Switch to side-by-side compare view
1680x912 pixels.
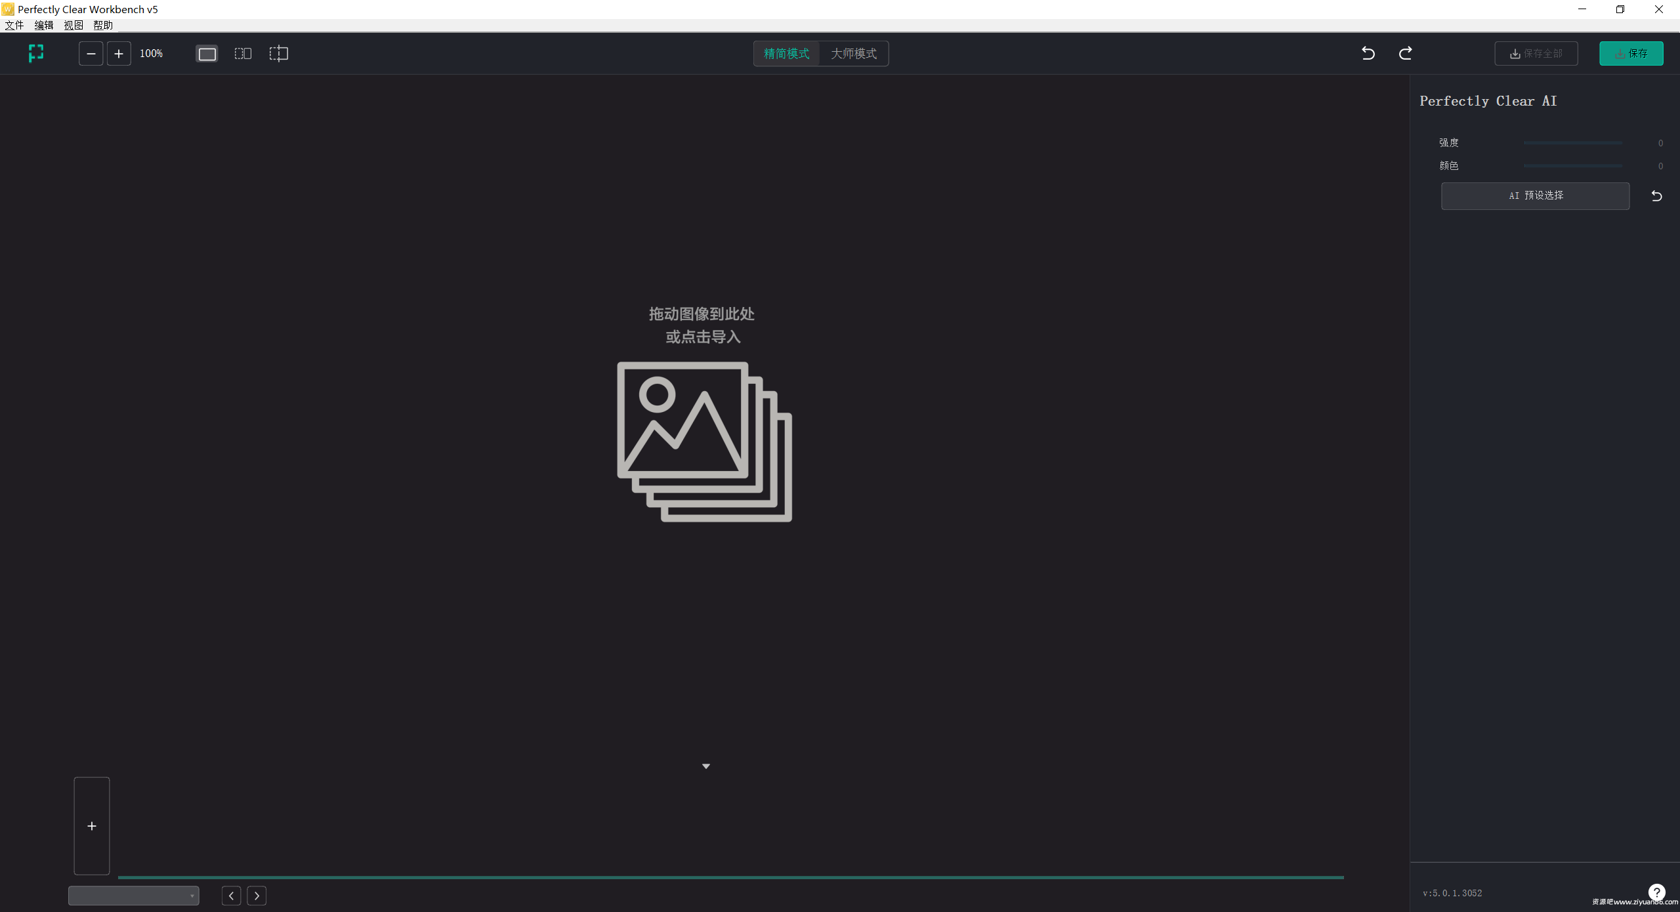[243, 54]
